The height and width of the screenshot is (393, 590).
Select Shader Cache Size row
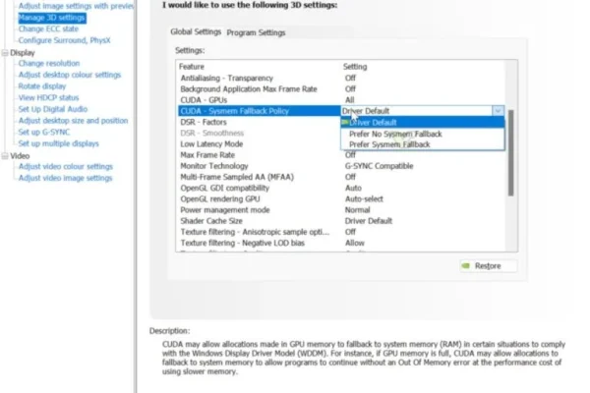[x=341, y=221]
